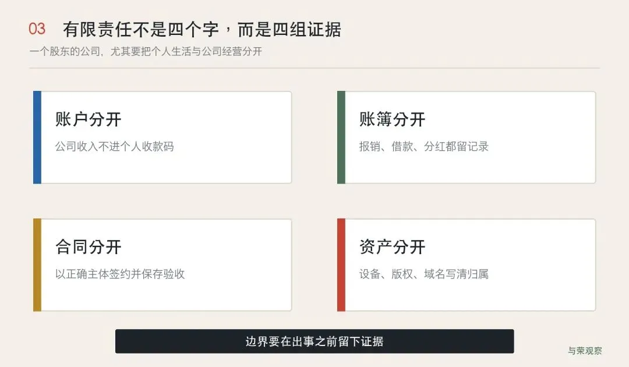Image resolution: width=629 pixels, height=367 pixels.
Task: Select the text 以正确主体签约并保存验收
Action: [120, 274]
